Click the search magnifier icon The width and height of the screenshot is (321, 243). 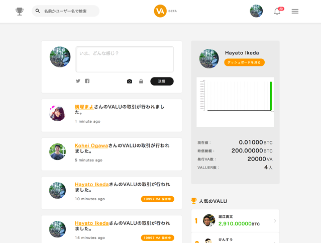pyautogui.click(x=38, y=11)
